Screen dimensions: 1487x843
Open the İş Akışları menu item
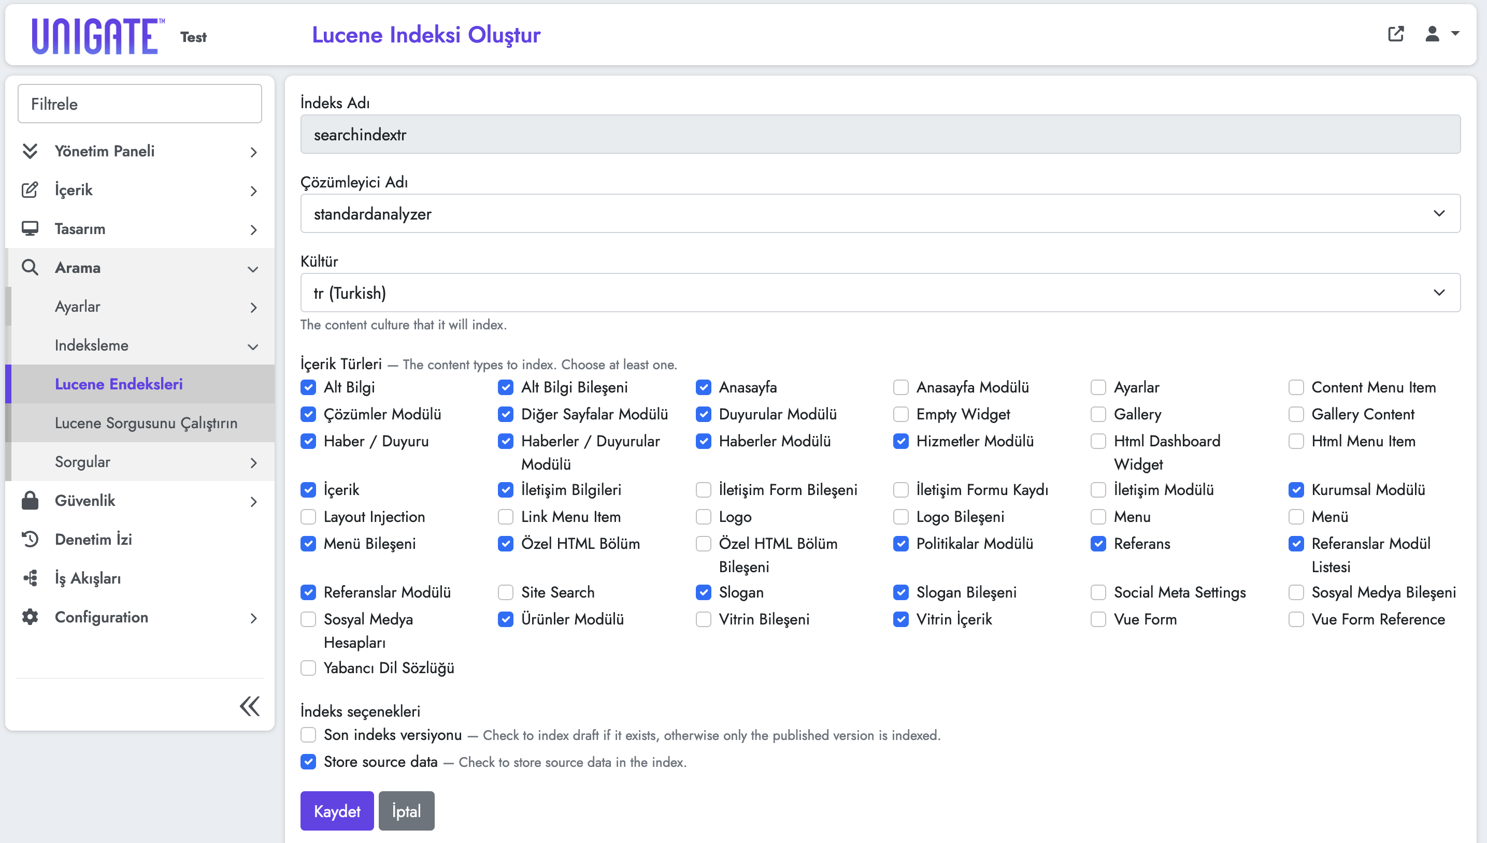[x=140, y=578]
